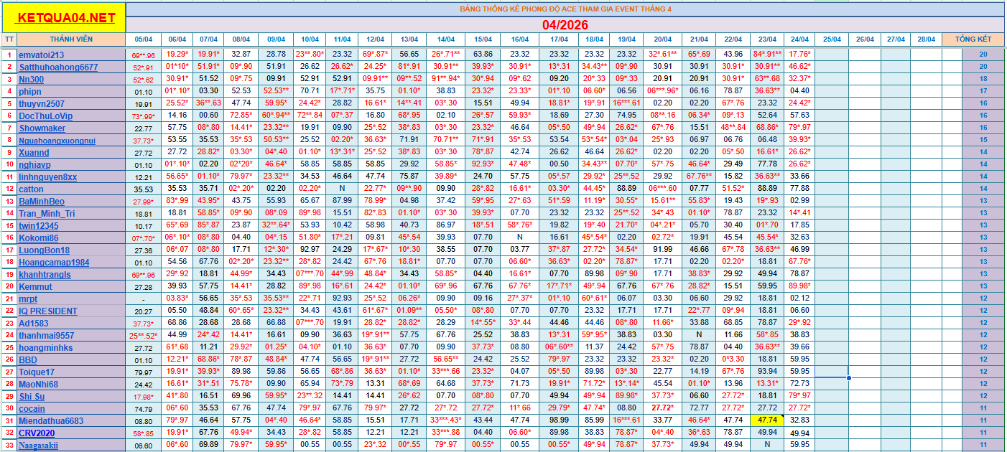Click LuongBon18 member link

(44, 250)
